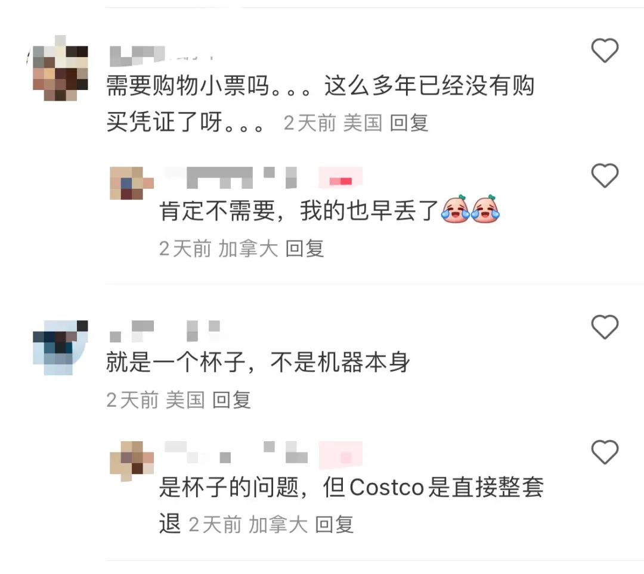Like the reply about Costco 直接整套退
The height and width of the screenshot is (574, 644).
(x=605, y=452)
